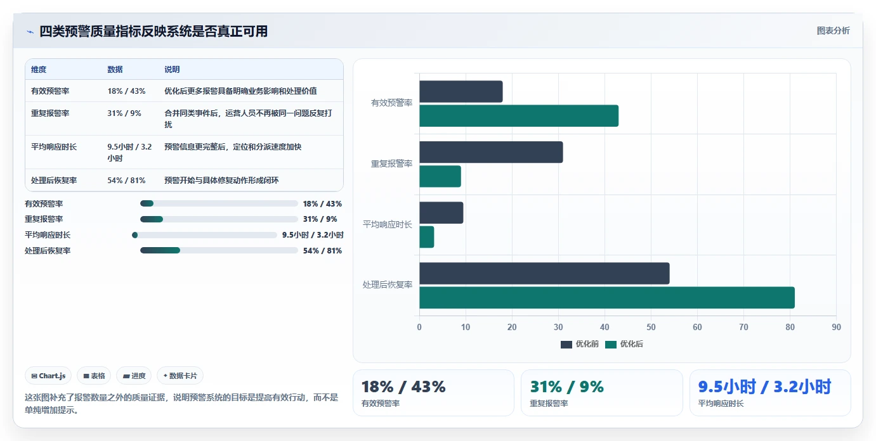This screenshot has height=441, width=876.
Task: Click the 处理后恢复率 优化后 green bar in chart
Action: point(607,298)
